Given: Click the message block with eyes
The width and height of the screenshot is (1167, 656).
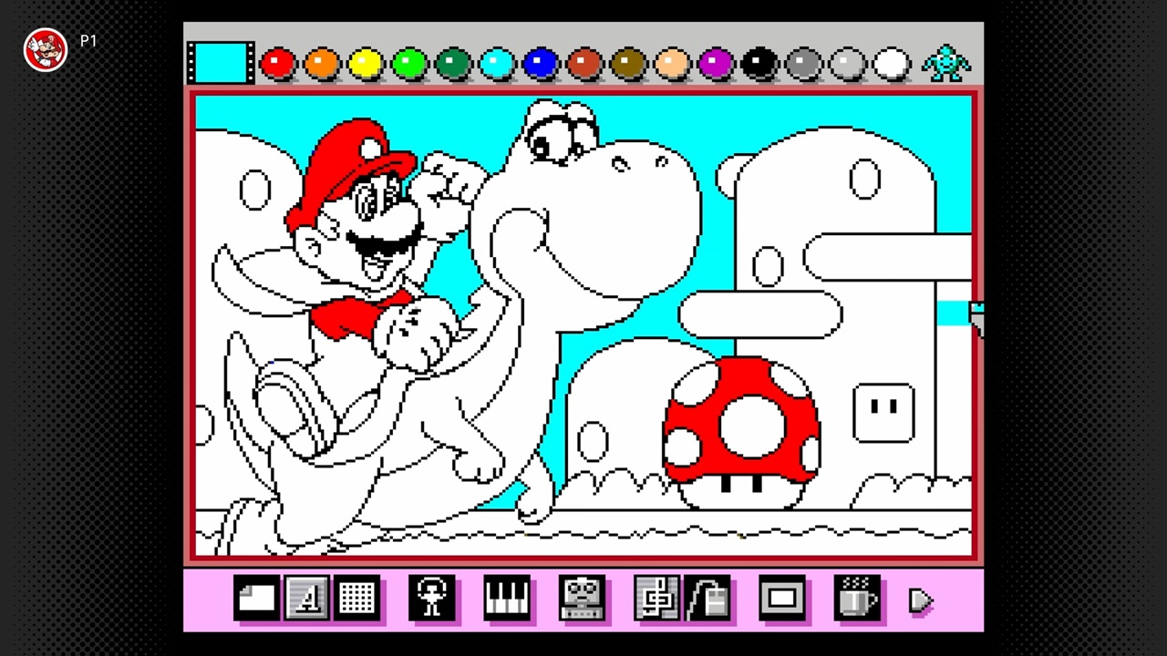Looking at the screenshot, I should pos(883,413).
